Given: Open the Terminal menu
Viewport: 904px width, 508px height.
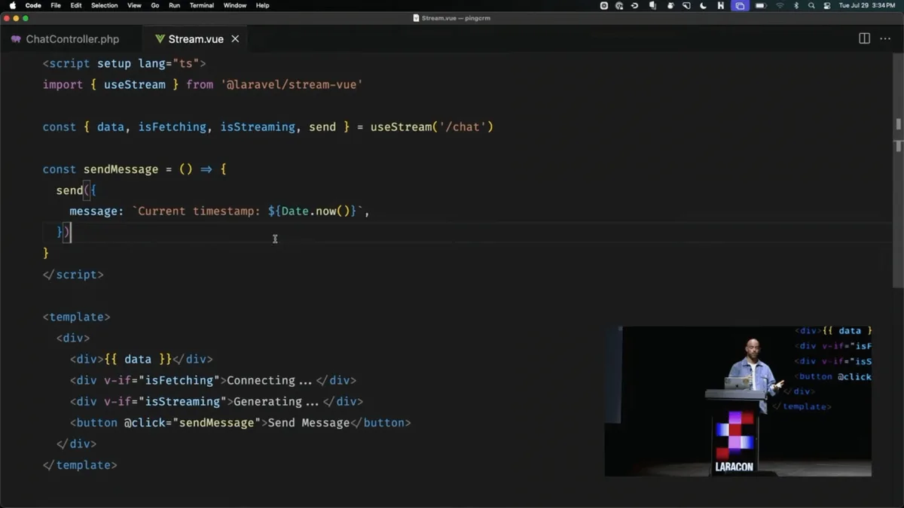Looking at the screenshot, I should click(x=202, y=5).
